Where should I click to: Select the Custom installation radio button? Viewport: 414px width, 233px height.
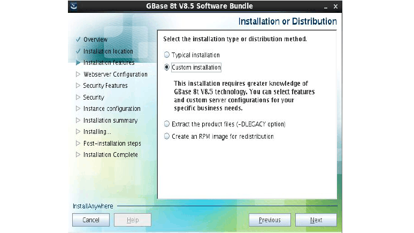point(166,67)
